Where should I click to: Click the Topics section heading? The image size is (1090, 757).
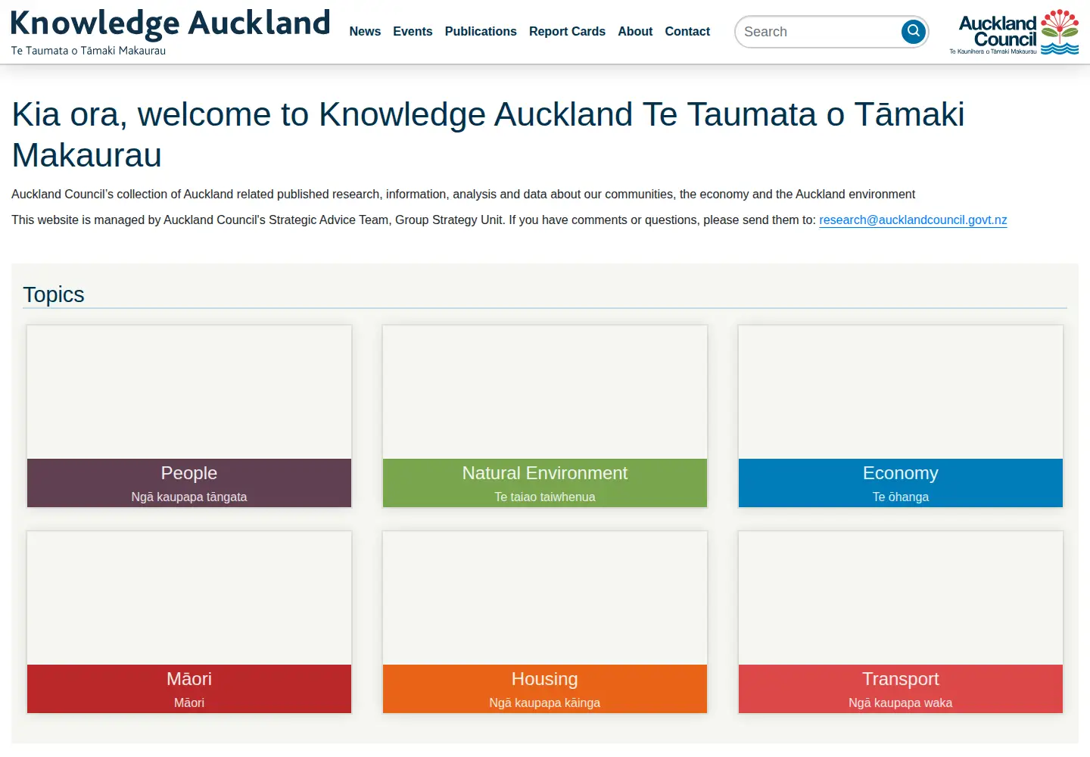click(x=54, y=294)
